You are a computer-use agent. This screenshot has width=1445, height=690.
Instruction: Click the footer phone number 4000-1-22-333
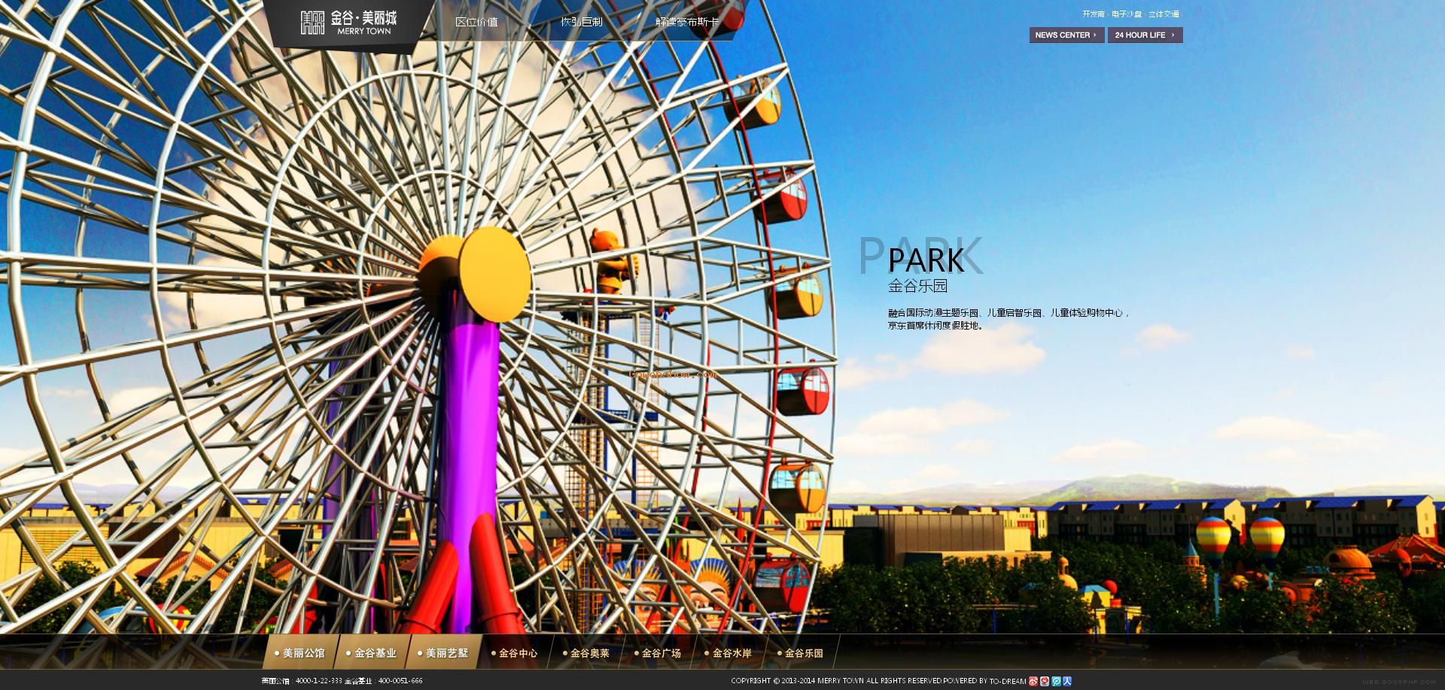(x=318, y=681)
